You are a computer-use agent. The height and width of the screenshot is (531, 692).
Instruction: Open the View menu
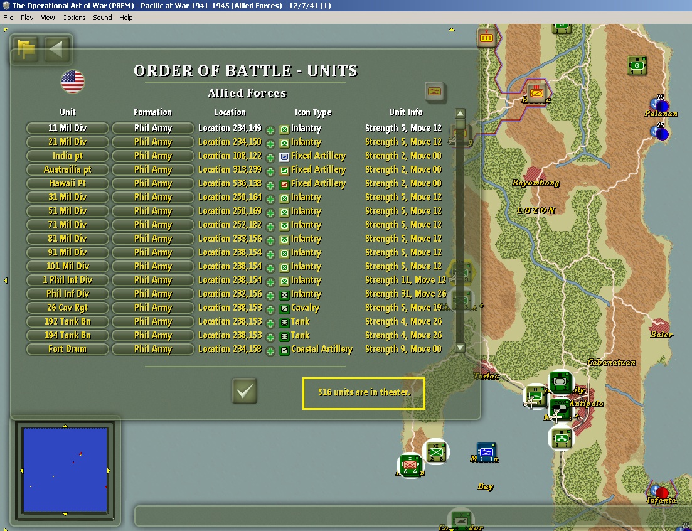(x=48, y=18)
